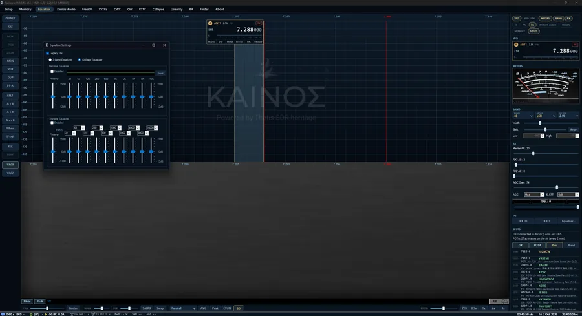Click the RX EQ button
This screenshot has height=316, width=582.
(523, 221)
